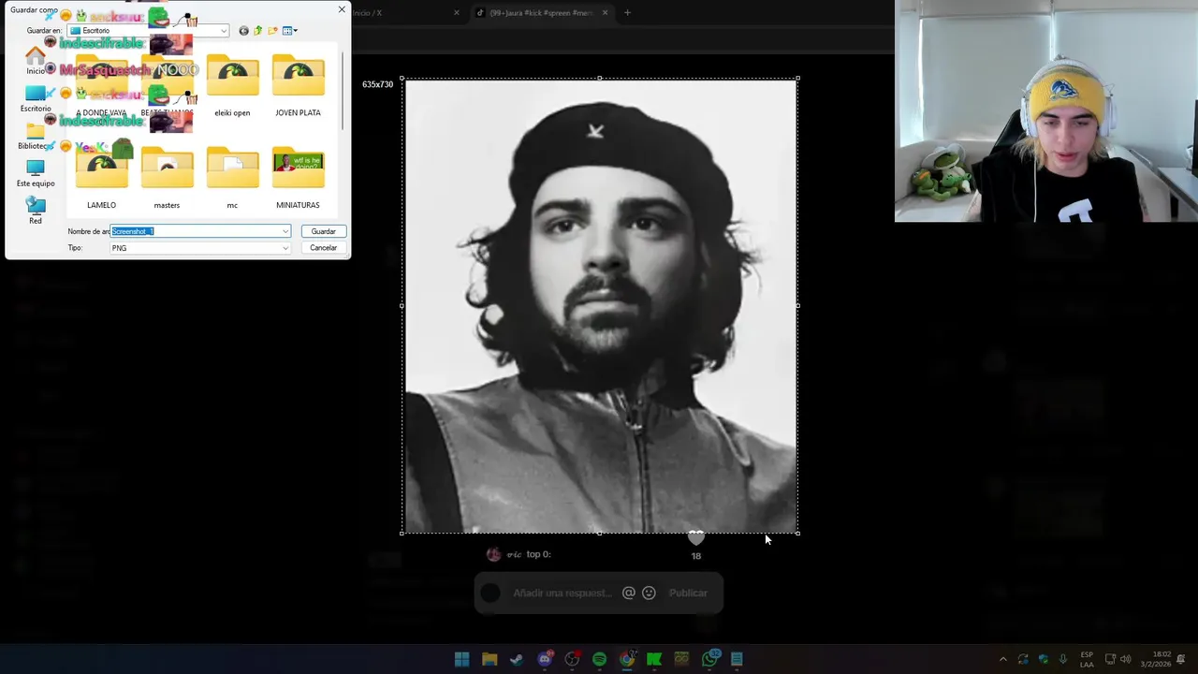Insert a mention with the @ icon

click(x=629, y=593)
